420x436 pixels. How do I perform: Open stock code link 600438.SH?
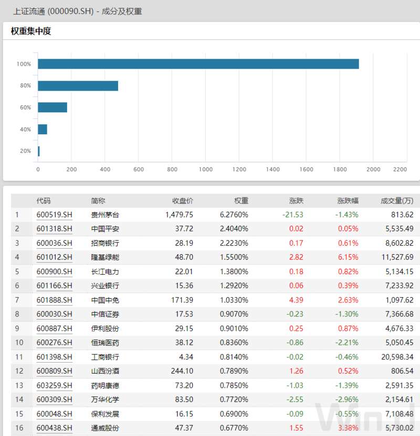(x=54, y=428)
